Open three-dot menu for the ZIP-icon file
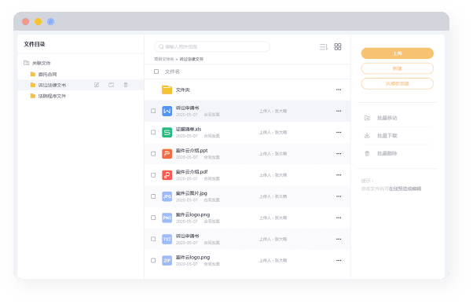The width and height of the screenshot is (473, 304). click(339, 261)
